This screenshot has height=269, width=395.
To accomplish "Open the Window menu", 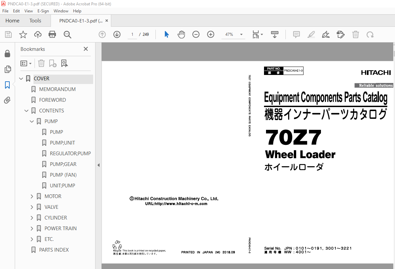I will pos(61,11).
